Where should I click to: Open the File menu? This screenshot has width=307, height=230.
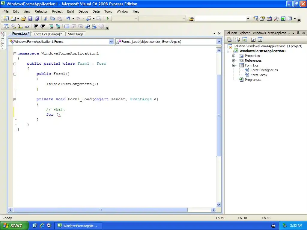point(6,11)
